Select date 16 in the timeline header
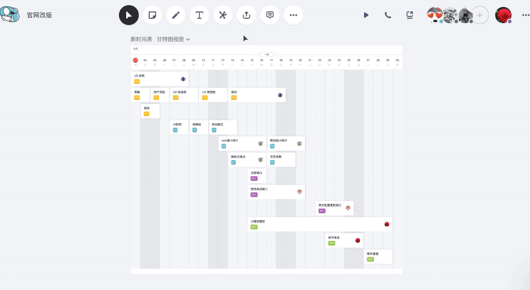Viewport: 530px width, 290px height. pyautogui.click(x=262, y=60)
